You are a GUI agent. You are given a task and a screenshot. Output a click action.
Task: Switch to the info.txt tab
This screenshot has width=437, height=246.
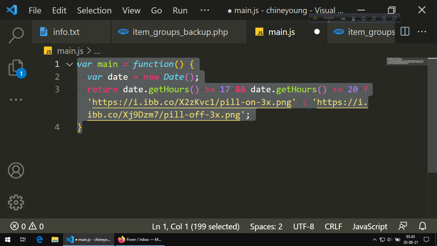[x=60, y=32]
